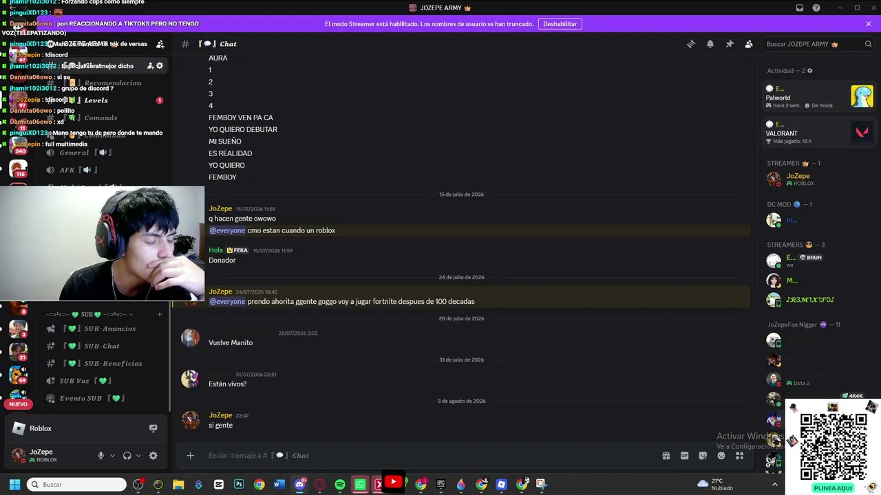Mute the microphone in user panel

click(101, 456)
